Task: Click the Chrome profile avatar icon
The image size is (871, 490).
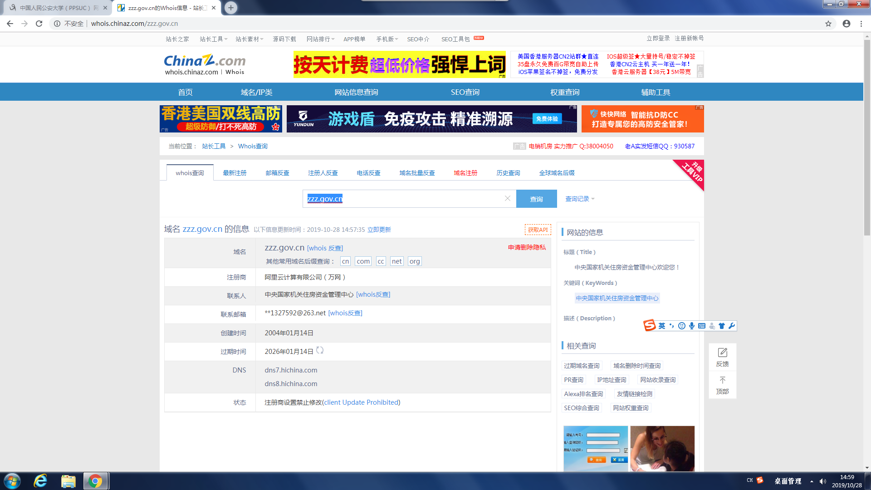Action: point(846,24)
